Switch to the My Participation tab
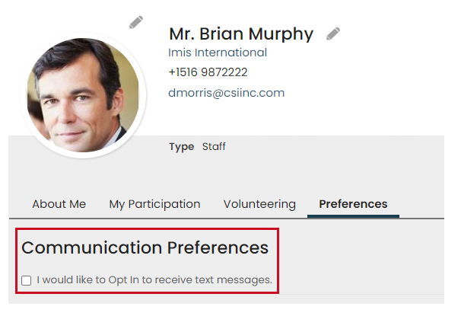 point(154,204)
